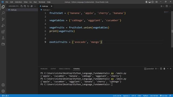Open the Selection menu
Image resolution: width=173 pixels, height=97 pixels.
click(x=18, y=2)
